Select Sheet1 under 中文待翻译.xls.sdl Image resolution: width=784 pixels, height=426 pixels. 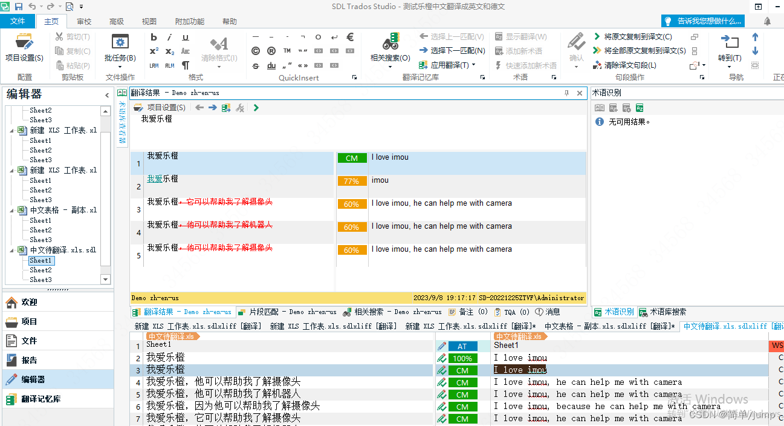pyautogui.click(x=40, y=260)
